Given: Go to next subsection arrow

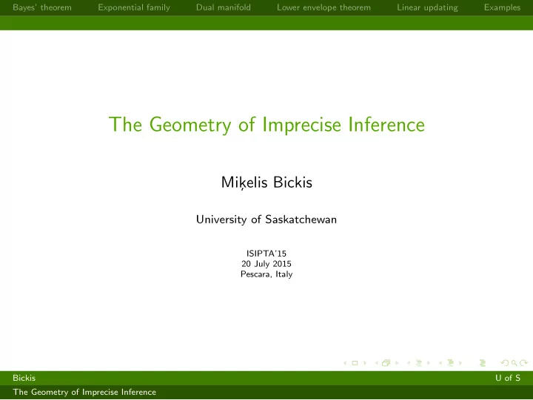Looking at the screenshot, I should [x=429, y=363].
